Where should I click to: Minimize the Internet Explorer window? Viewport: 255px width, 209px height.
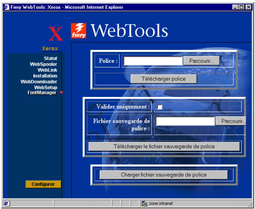(235, 7)
